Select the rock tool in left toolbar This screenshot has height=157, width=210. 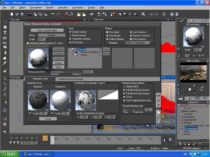5,53
